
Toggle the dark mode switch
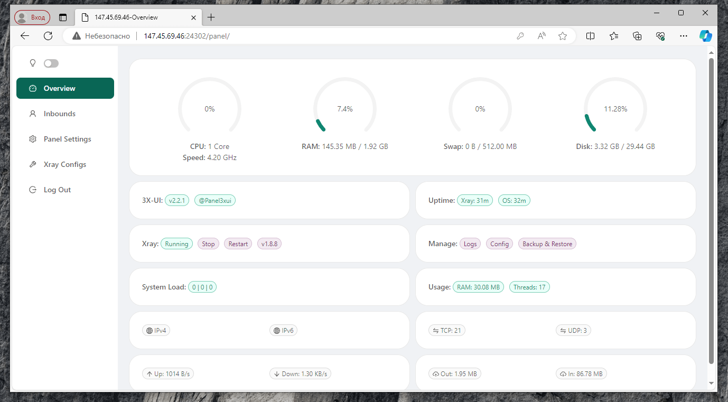click(x=51, y=63)
